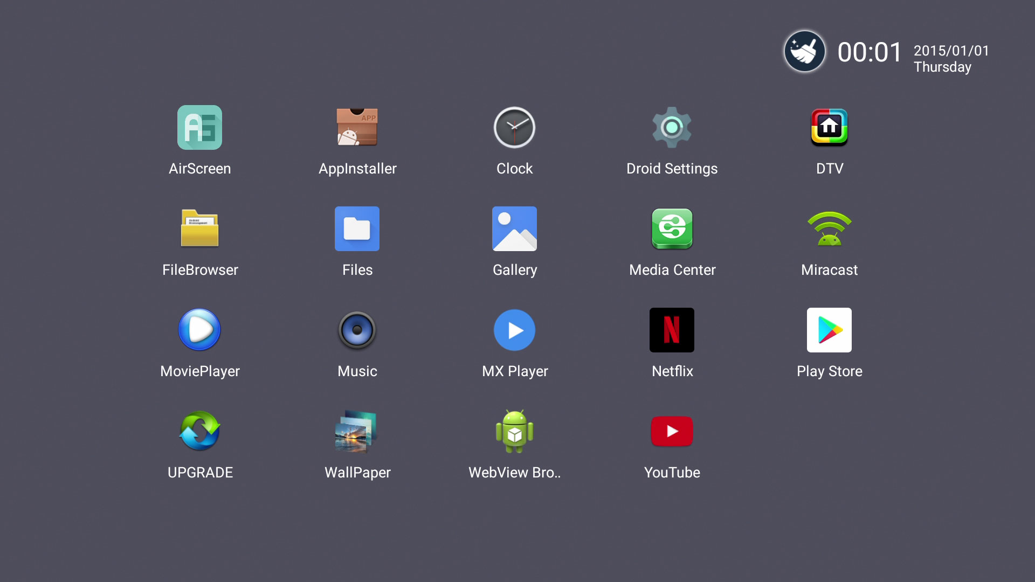Open the WallPaper photos icon

[357, 431]
